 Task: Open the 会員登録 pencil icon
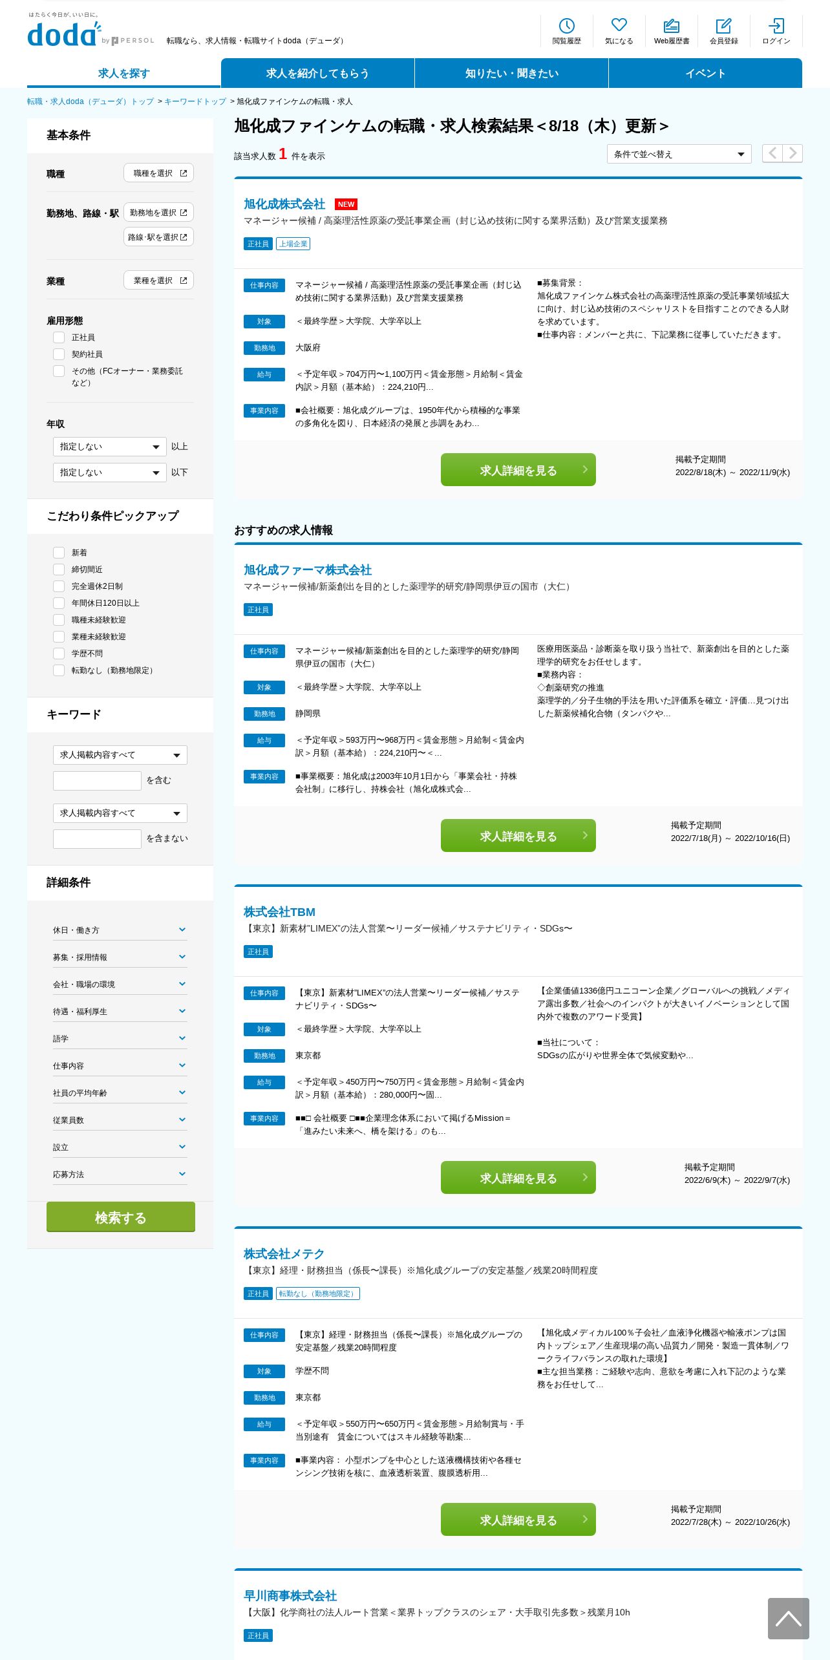coord(723,31)
